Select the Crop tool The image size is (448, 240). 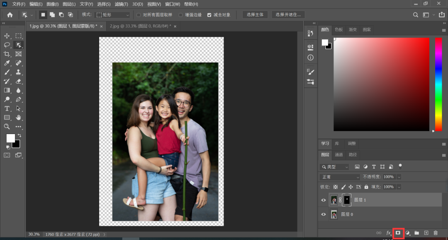[x=7, y=54]
